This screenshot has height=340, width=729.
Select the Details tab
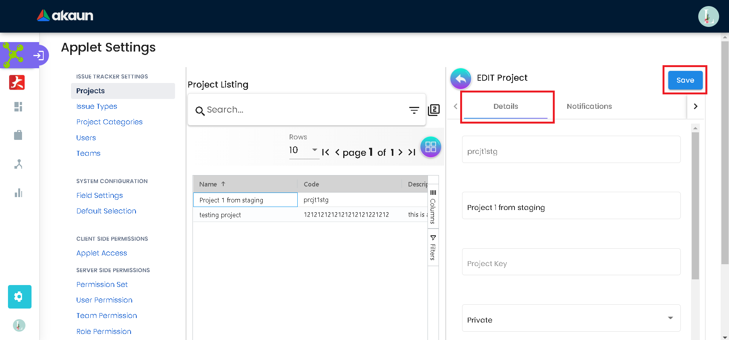pos(505,107)
